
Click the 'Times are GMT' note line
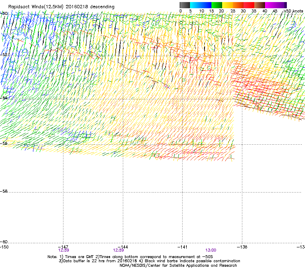coord(130,257)
